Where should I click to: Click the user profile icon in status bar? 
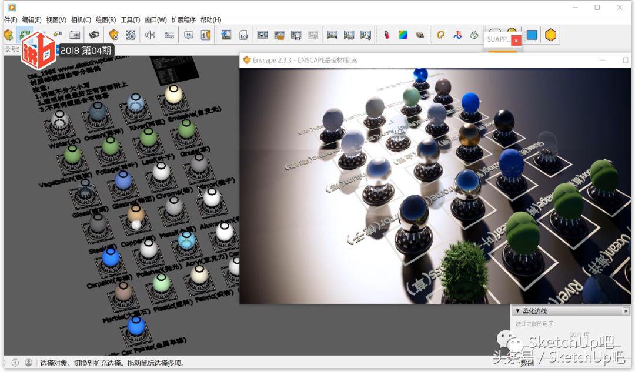pos(28,363)
